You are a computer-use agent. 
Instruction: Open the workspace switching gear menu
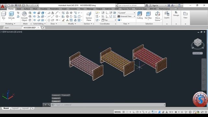[176, 112]
